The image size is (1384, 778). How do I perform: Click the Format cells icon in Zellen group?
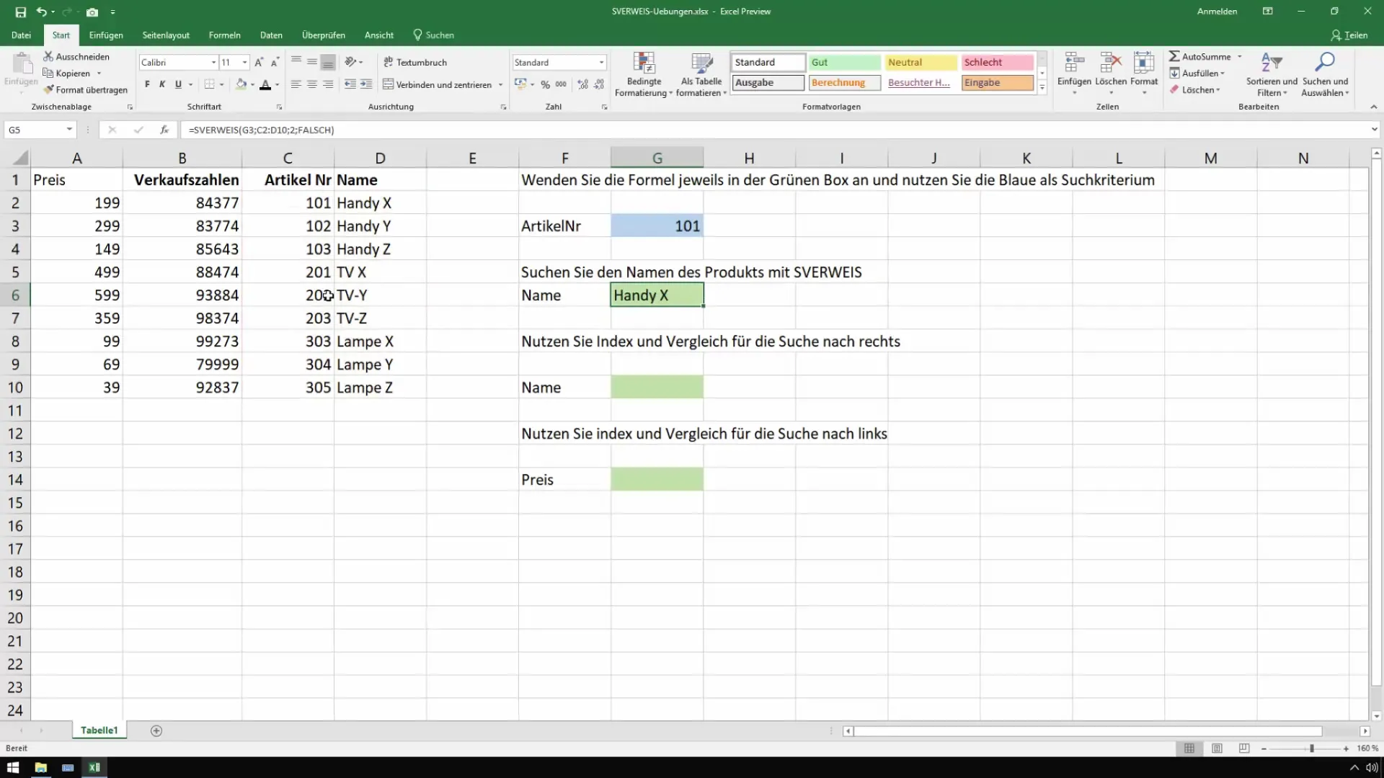[x=1144, y=63]
